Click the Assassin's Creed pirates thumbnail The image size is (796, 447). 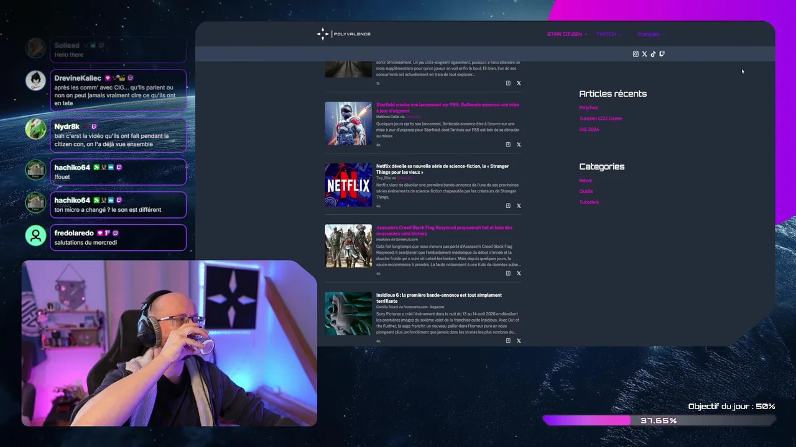(x=348, y=246)
